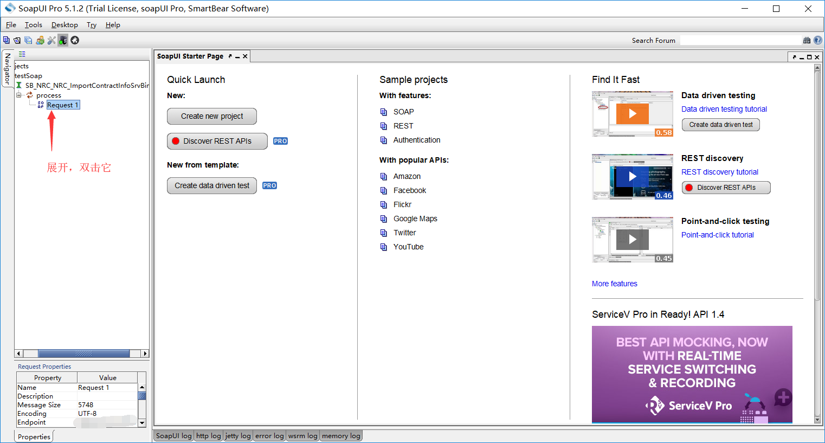Image resolution: width=825 pixels, height=443 pixels.
Task: Open the REST discovery tutorial link
Action: pyautogui.click(x=720, y=172)
